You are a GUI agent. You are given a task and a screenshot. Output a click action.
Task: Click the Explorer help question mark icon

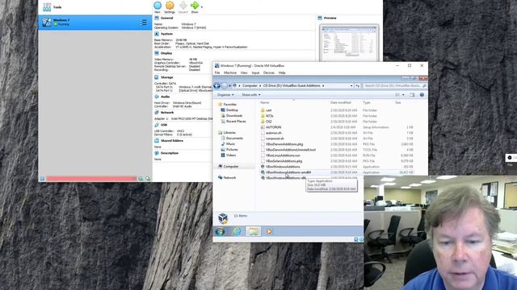click(422, 95)
